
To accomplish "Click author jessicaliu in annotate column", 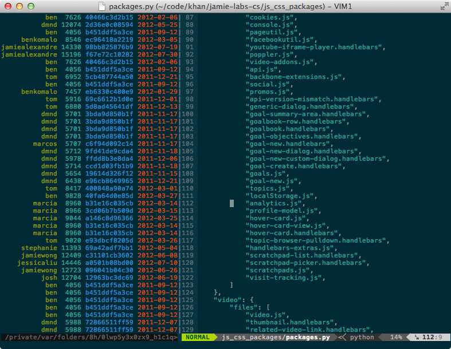I will click(37, 263).
